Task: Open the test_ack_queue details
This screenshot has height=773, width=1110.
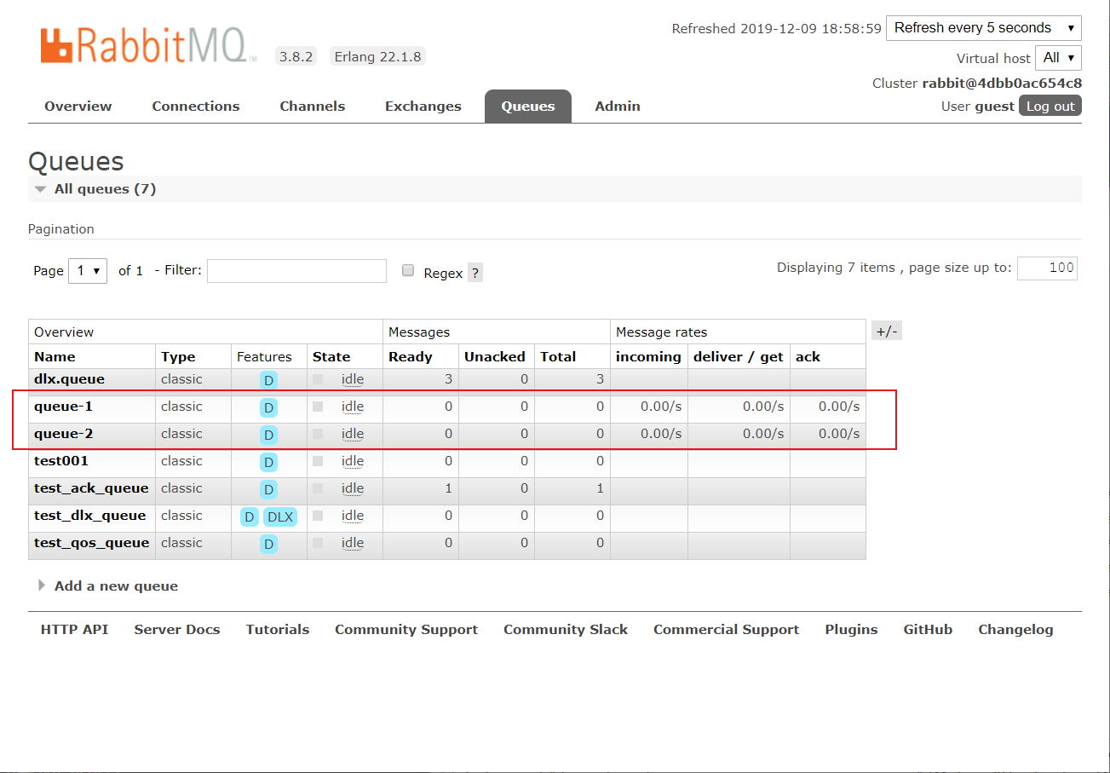Action: 91,488
